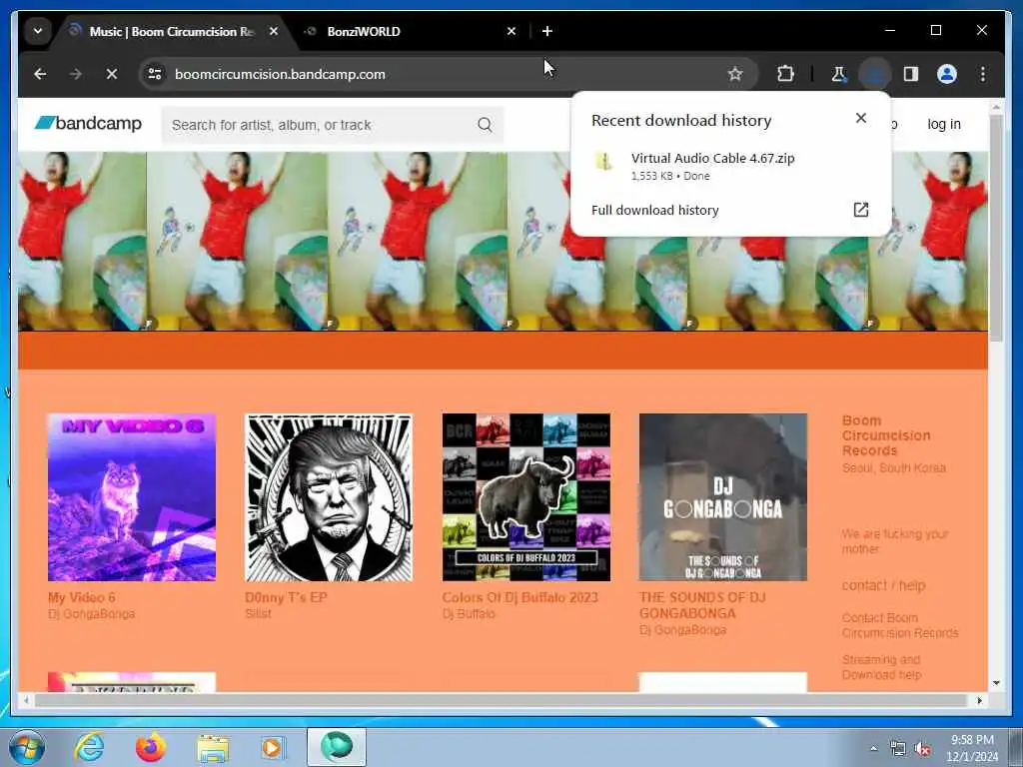Open site information icon in address bar
Image resolution: width=1023 pixels, height=767 pixels.
pos(155,74)
